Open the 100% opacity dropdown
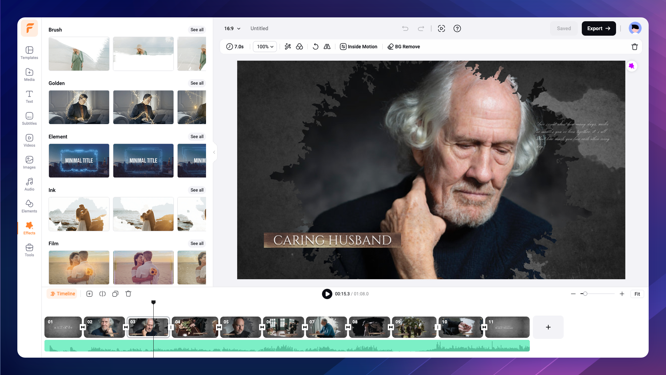Screen dimensions: 666x375 (265, 47)
